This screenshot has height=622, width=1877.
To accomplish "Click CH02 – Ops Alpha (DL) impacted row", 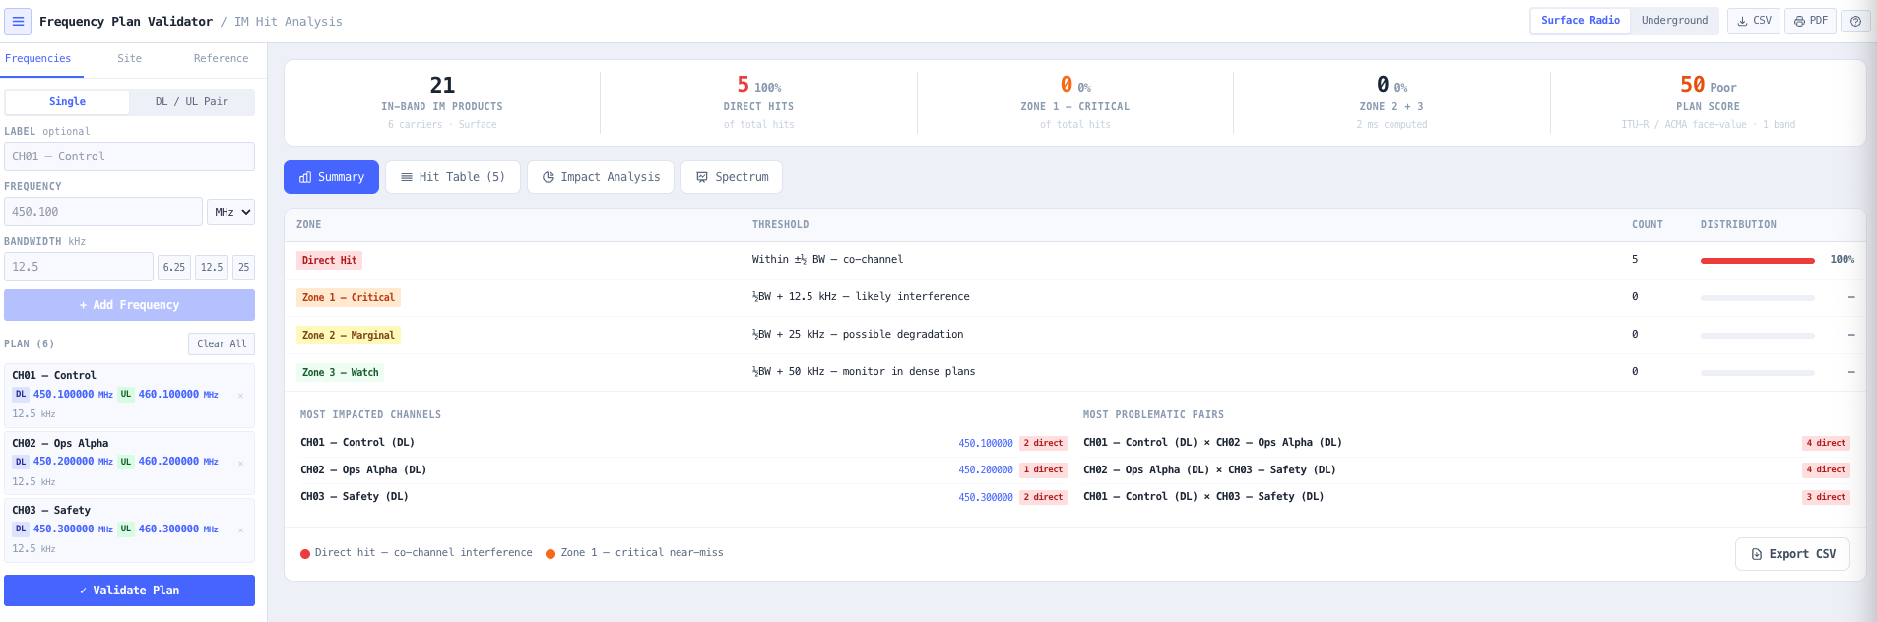I will click(x=682, y=470).
